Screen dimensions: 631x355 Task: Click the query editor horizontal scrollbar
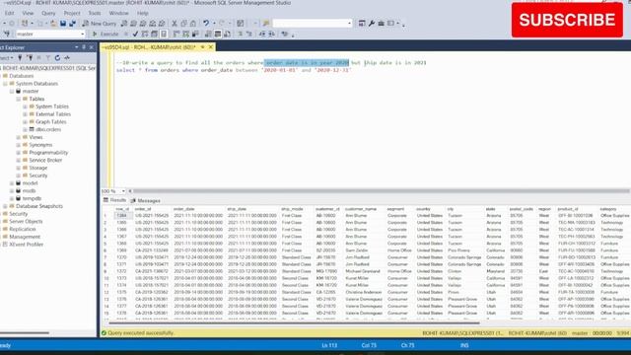[381, 191]
